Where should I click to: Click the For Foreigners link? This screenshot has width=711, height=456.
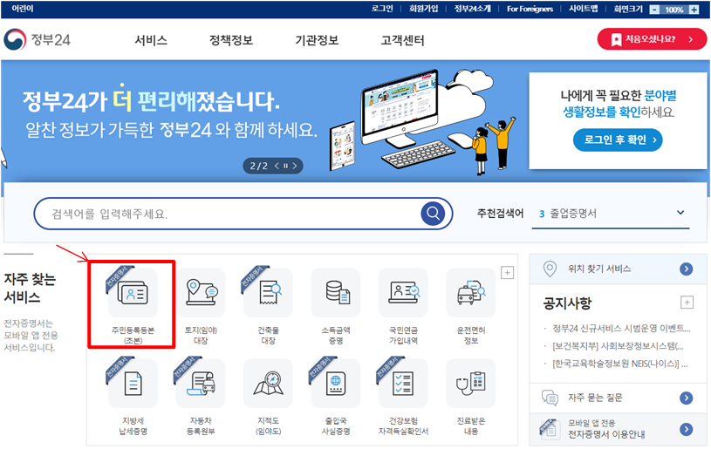pyautogui.click(x=530, y=9)
